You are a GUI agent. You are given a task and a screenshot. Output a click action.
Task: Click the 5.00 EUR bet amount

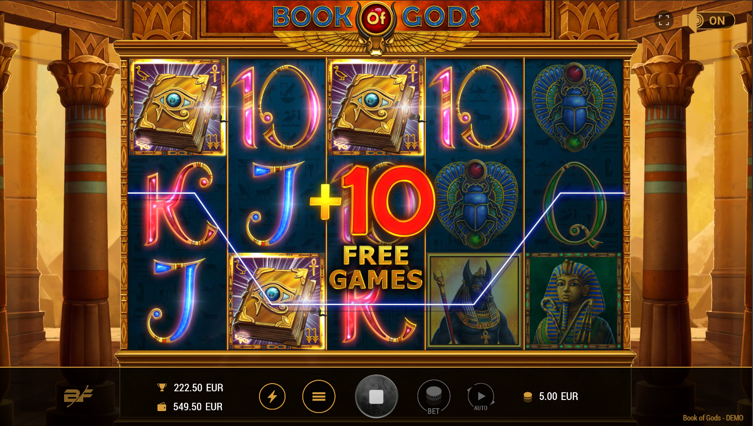[558, 397]
